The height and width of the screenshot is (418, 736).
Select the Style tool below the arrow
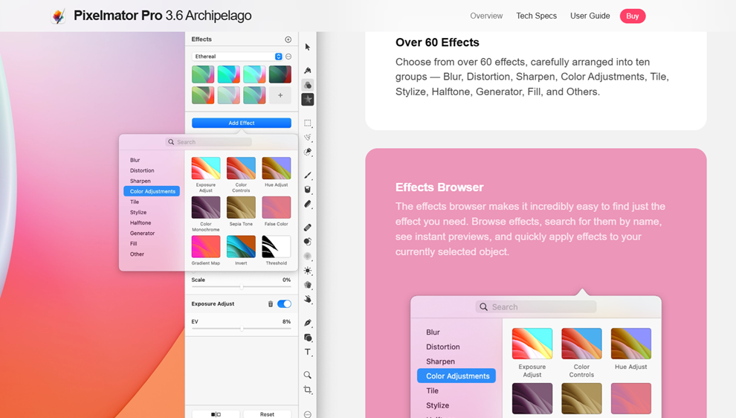coord(308,70)
